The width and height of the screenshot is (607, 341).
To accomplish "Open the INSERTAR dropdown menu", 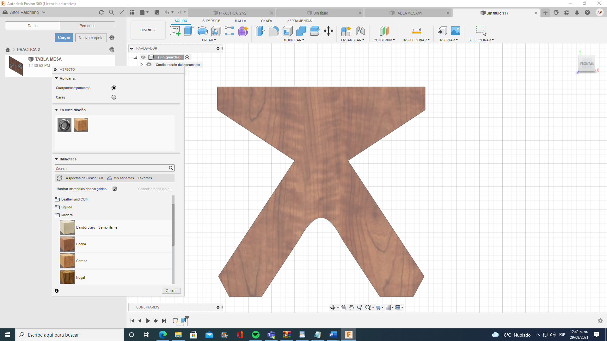I will point(448,40).
